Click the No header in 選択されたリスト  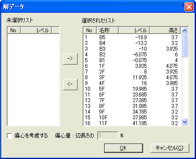(x=90, y=30)
